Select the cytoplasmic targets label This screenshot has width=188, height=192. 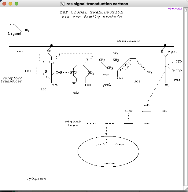[x=73, y=123]
